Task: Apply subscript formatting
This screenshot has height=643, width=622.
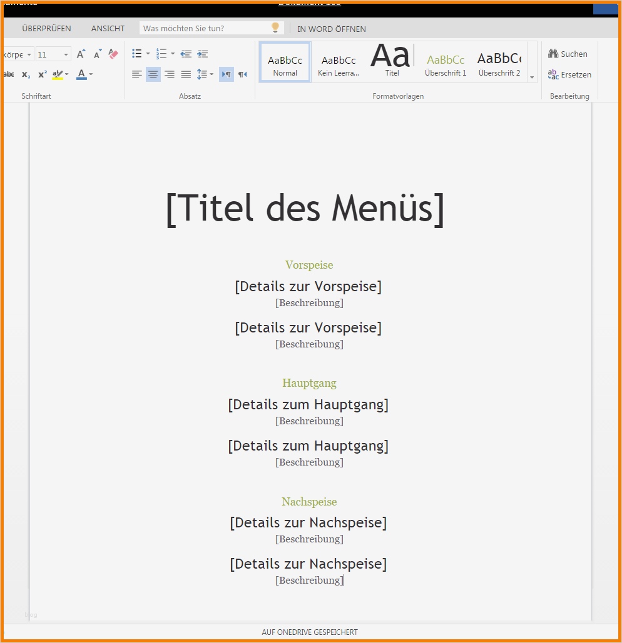Action: pyautogui.click(x=26, y=74)
